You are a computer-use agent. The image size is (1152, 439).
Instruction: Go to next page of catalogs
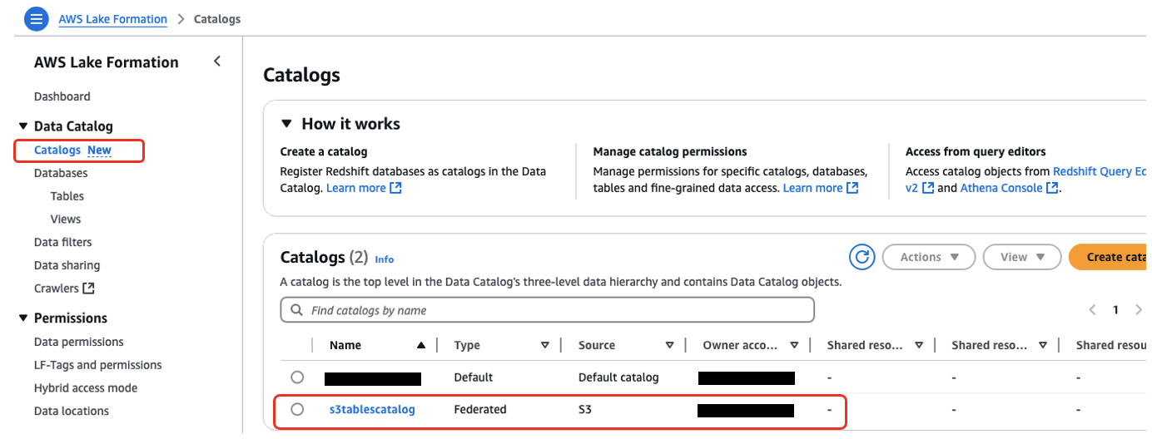pos(1138,310)
